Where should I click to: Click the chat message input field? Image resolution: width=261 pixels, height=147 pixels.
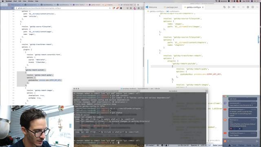[x=242, y=141]
